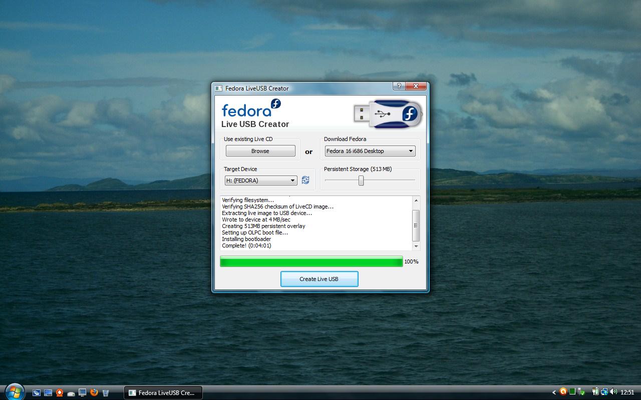Image resolution: width=641 pixels, height=400 pixels.
Task: Click the Safely Remove Hardware tray icon
Action: click(581, 392)
